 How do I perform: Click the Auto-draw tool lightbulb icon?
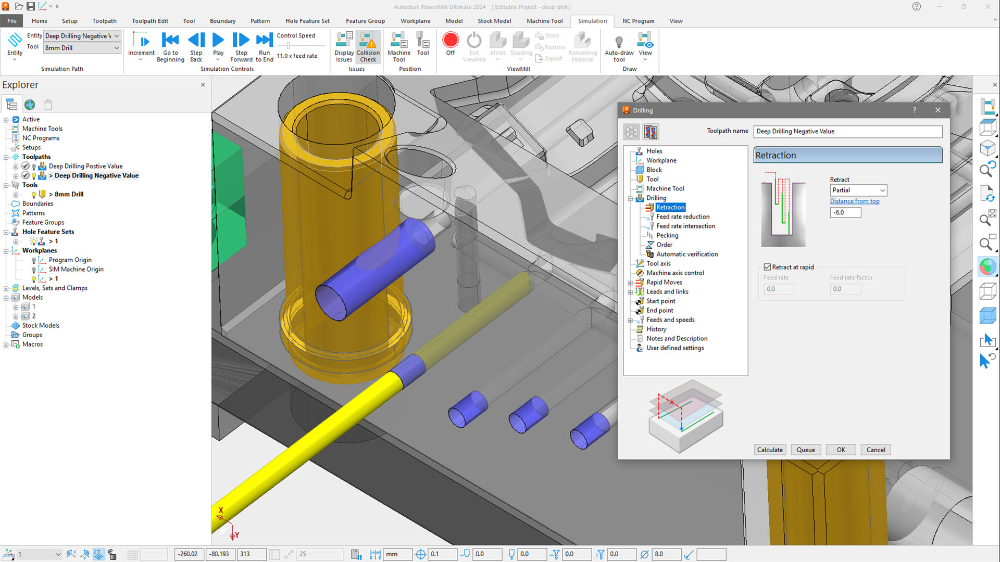619,42
